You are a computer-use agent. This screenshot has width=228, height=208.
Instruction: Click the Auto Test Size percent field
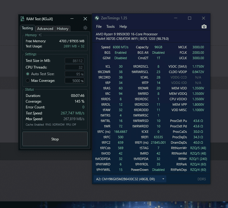[x=74, y=74]
